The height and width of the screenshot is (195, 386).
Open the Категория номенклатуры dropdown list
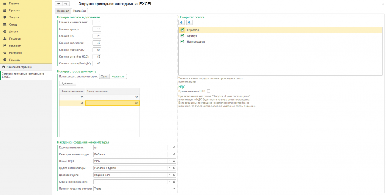(170, 154)
